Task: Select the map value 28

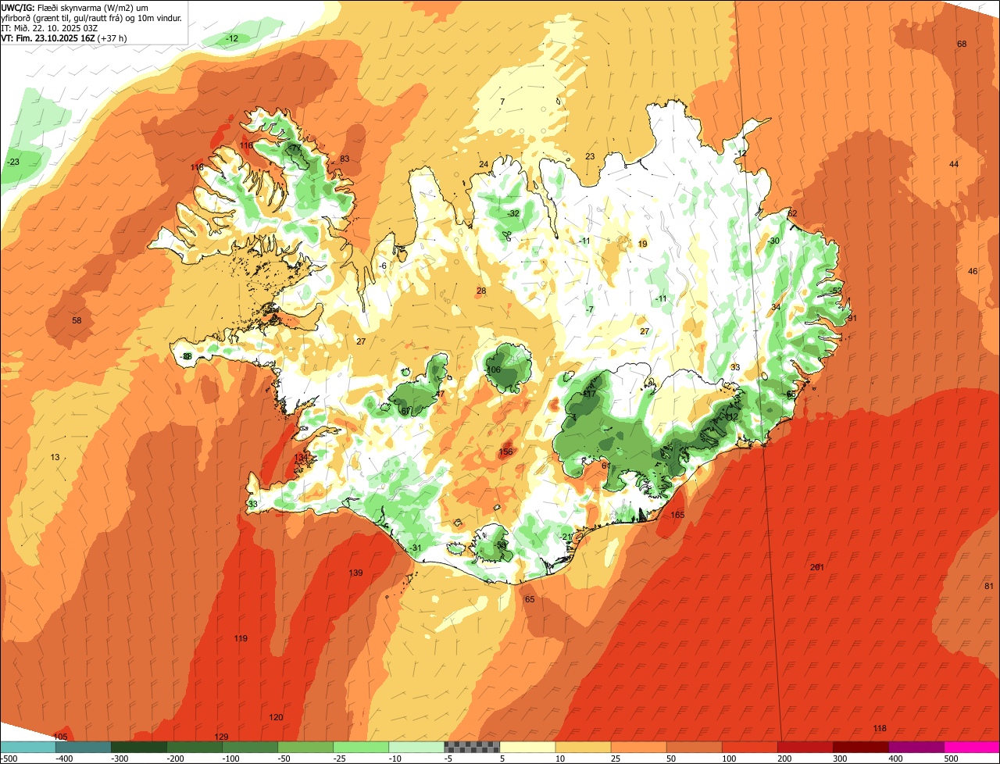Action: coord(481,291)
